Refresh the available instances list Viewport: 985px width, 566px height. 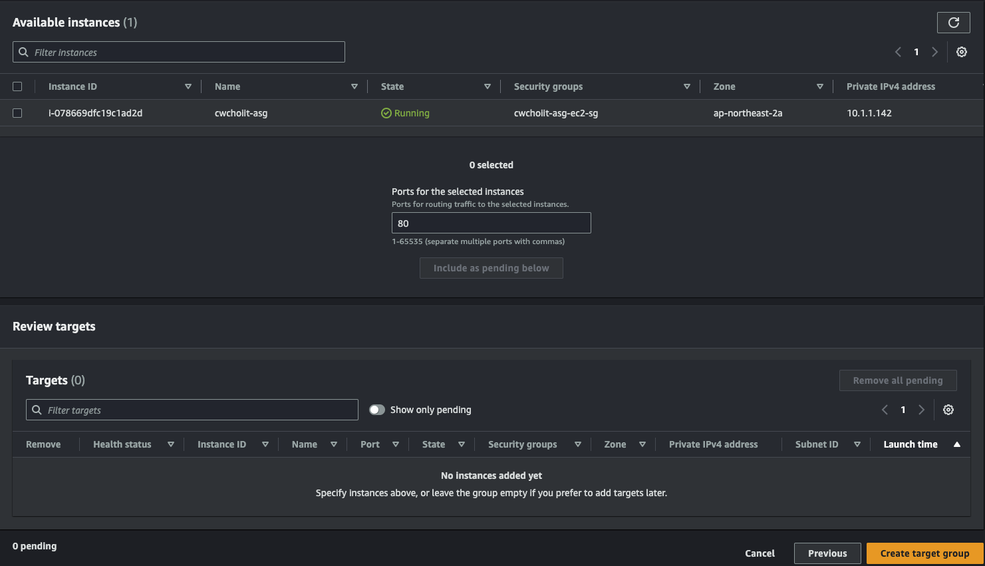[x=953, y=23]
